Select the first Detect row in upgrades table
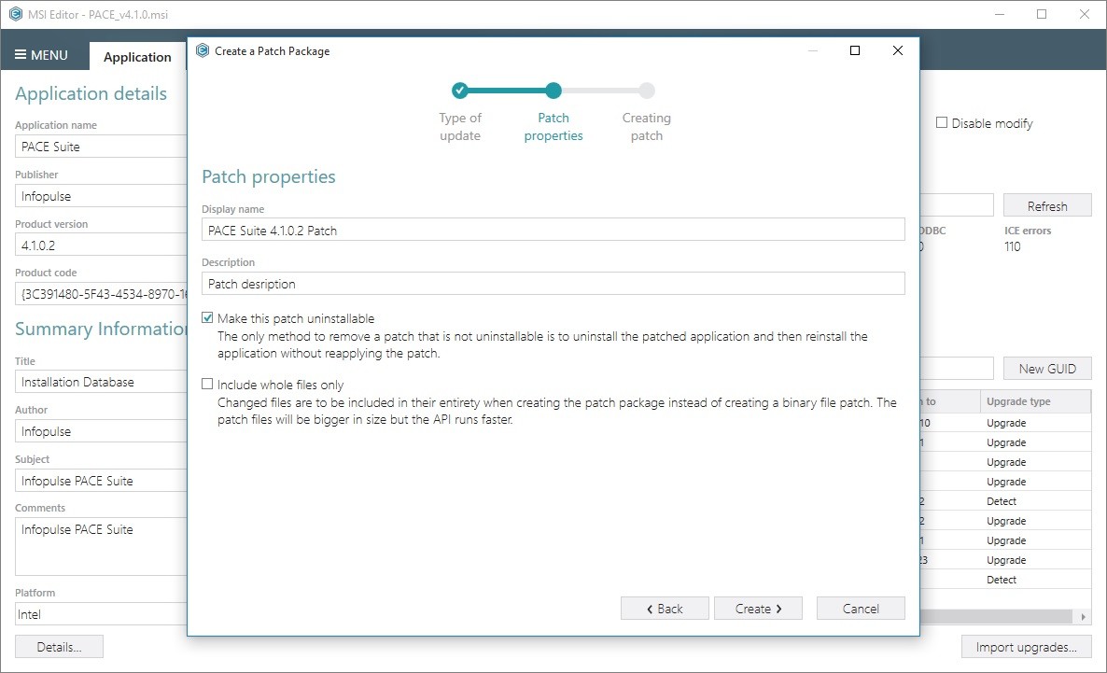1107x673 pixels. click(x=1006, y=500)
